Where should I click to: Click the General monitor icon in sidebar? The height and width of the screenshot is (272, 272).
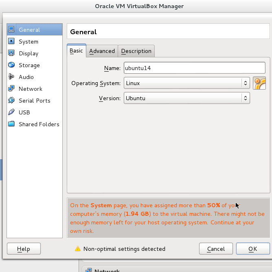[11, 29]
